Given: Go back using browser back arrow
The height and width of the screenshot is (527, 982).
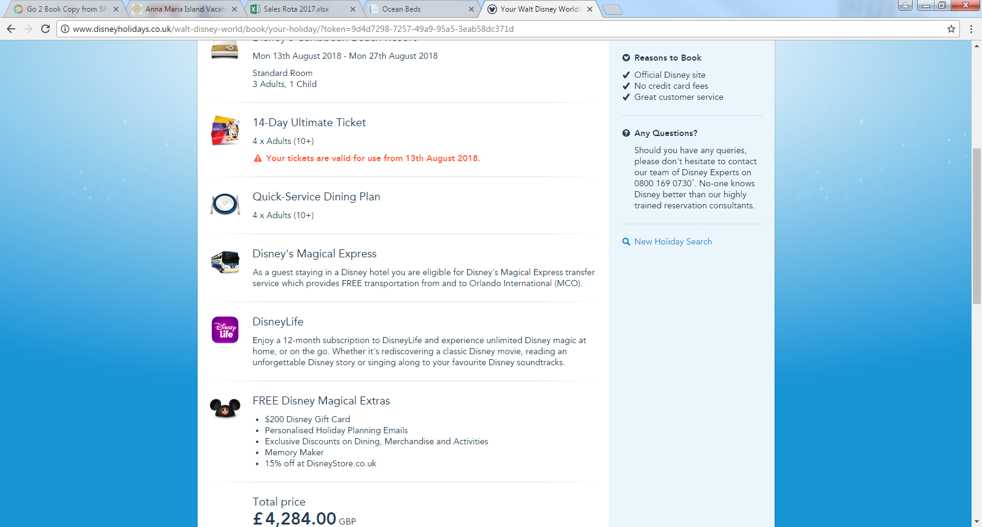Looking at the screenshot, I should point(11,29).
